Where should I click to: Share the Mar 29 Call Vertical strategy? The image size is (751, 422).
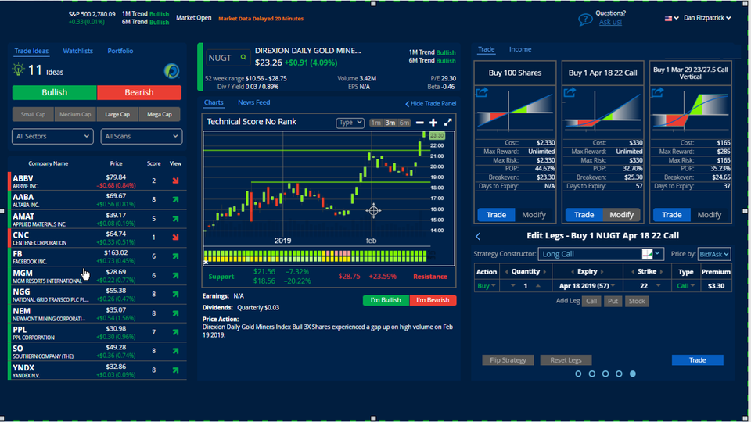657,92
